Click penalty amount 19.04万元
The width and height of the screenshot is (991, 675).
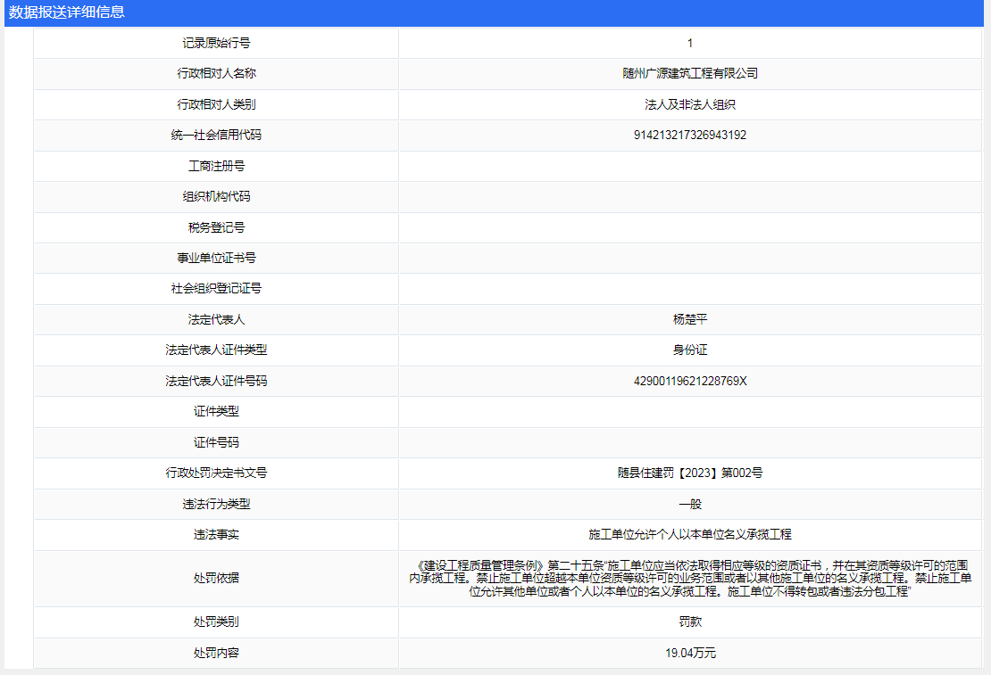[689, 653]
